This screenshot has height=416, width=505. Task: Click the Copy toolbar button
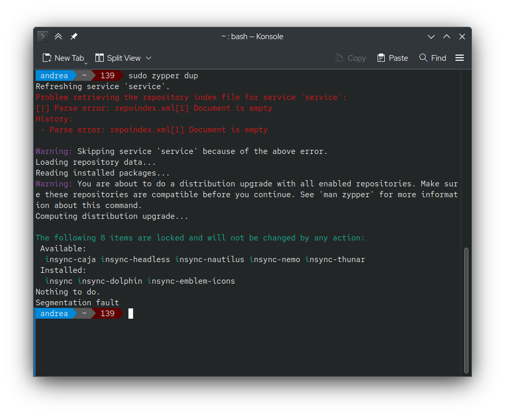pos(351,58)
